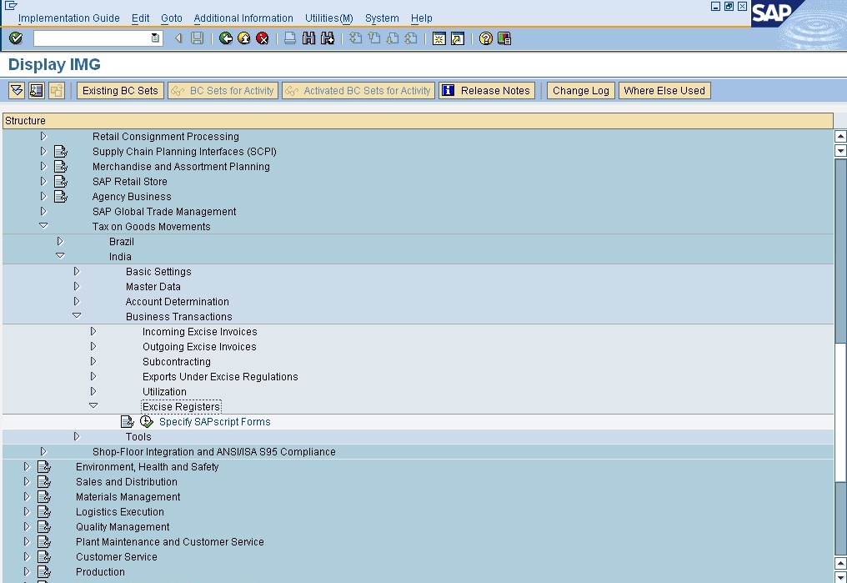Collapse the Tax on Goods Movements node
Viewport: 847px width, 583px height.
click(43, 226)
